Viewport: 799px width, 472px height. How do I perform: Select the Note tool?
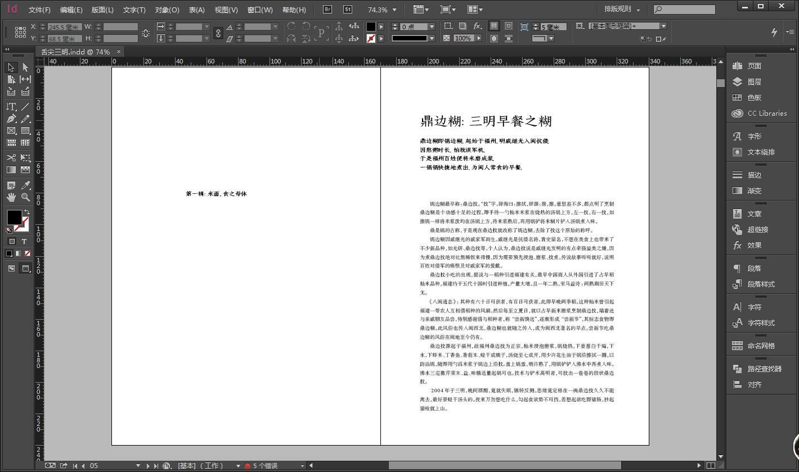[x=11, y=185]
